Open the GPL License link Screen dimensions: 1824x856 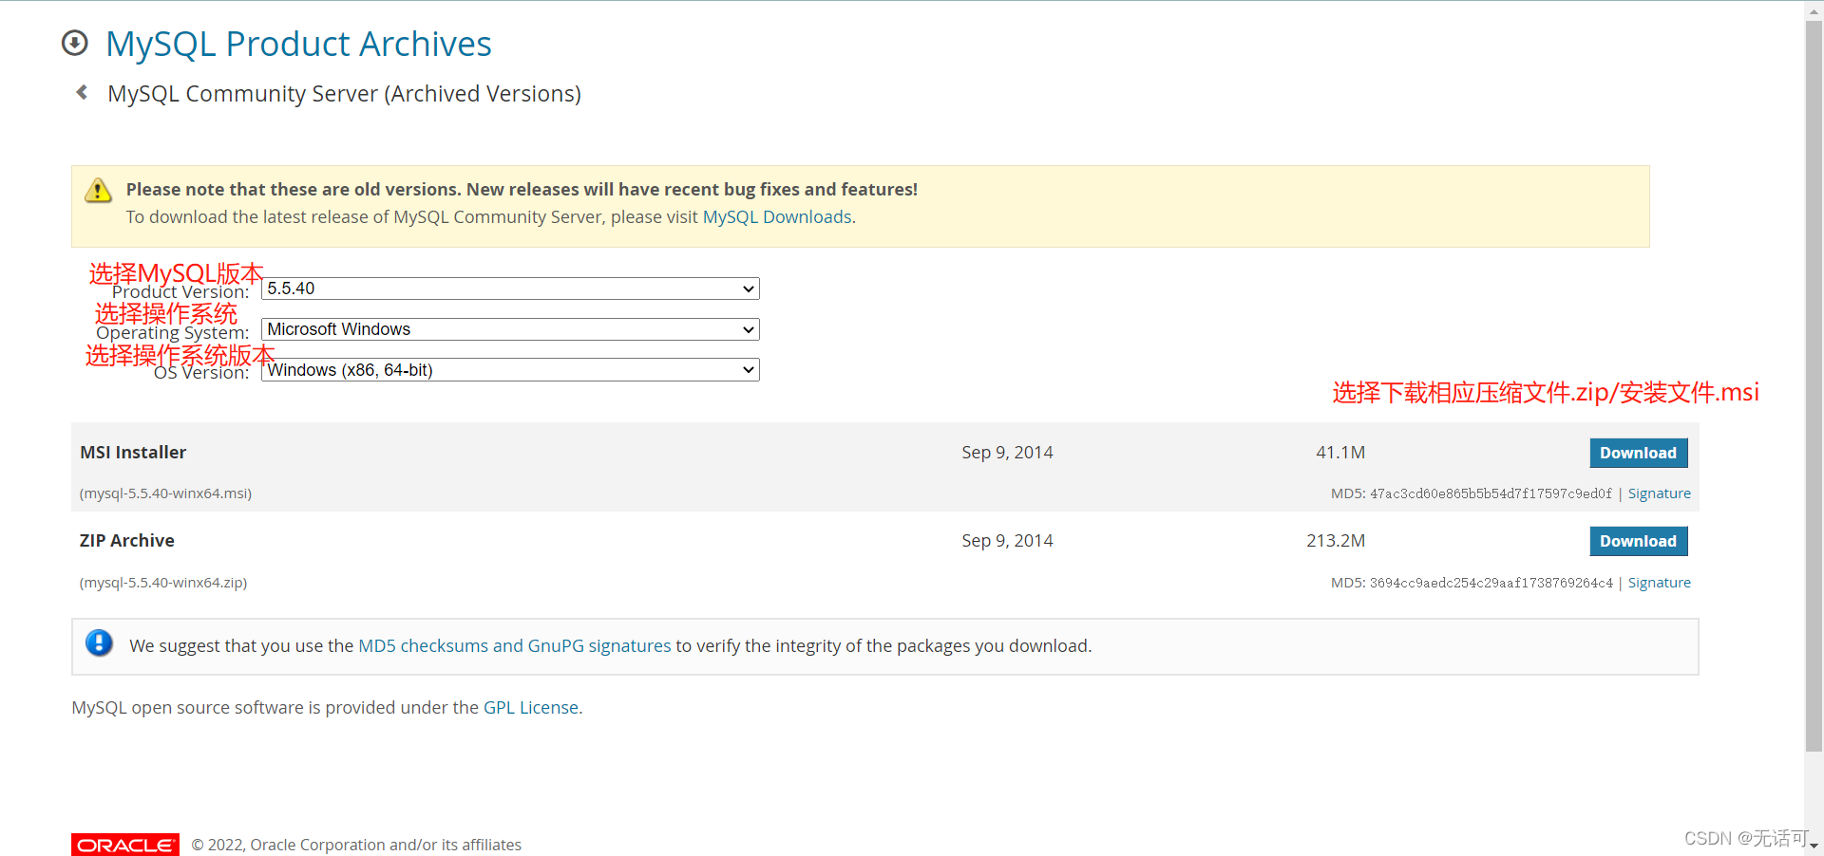click(531, 708)
